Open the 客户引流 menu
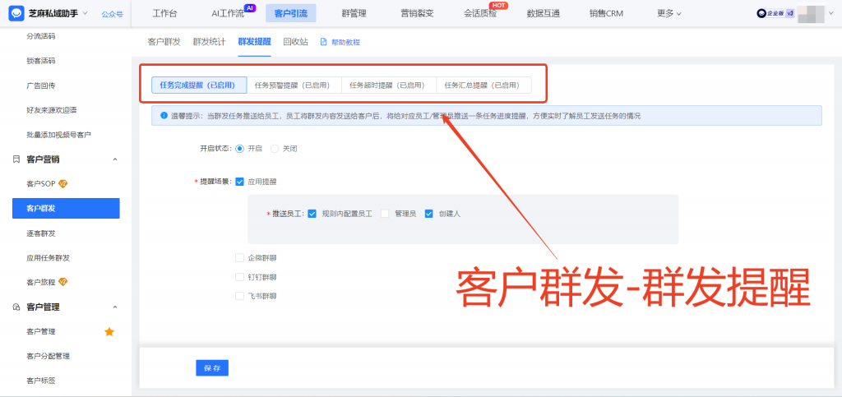The height and width of the screenshot is (397, 842). point(290,13)
